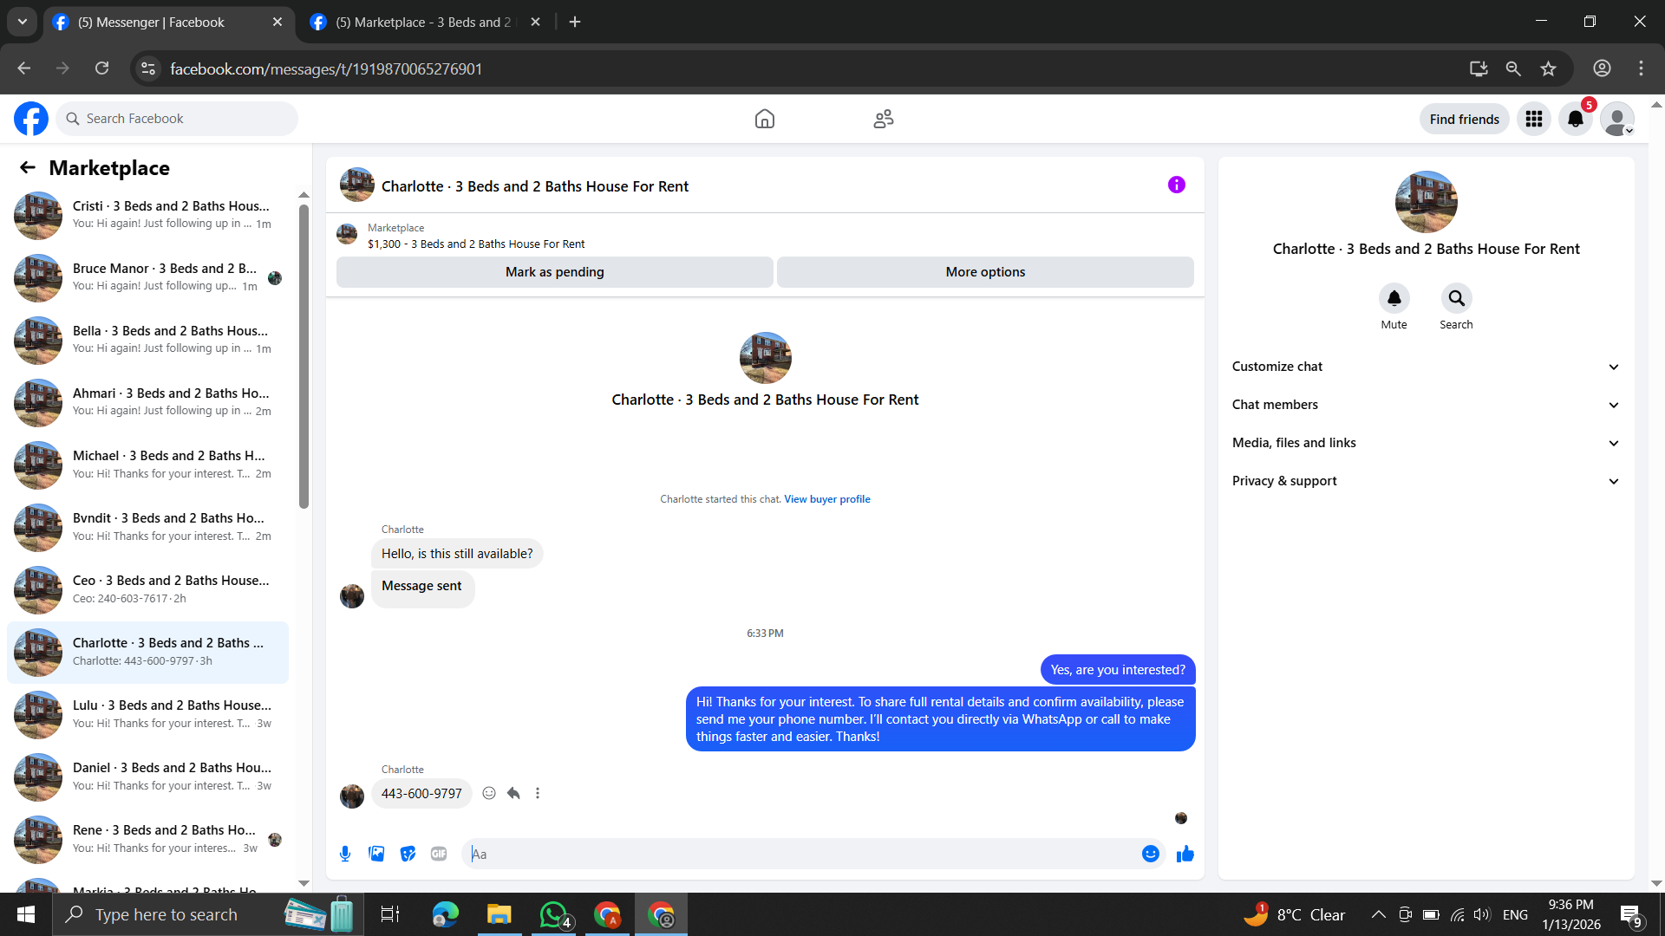Open the Facebook menu grid icon
This screenshot has width=1665, height=936.
coord(1533,119)
